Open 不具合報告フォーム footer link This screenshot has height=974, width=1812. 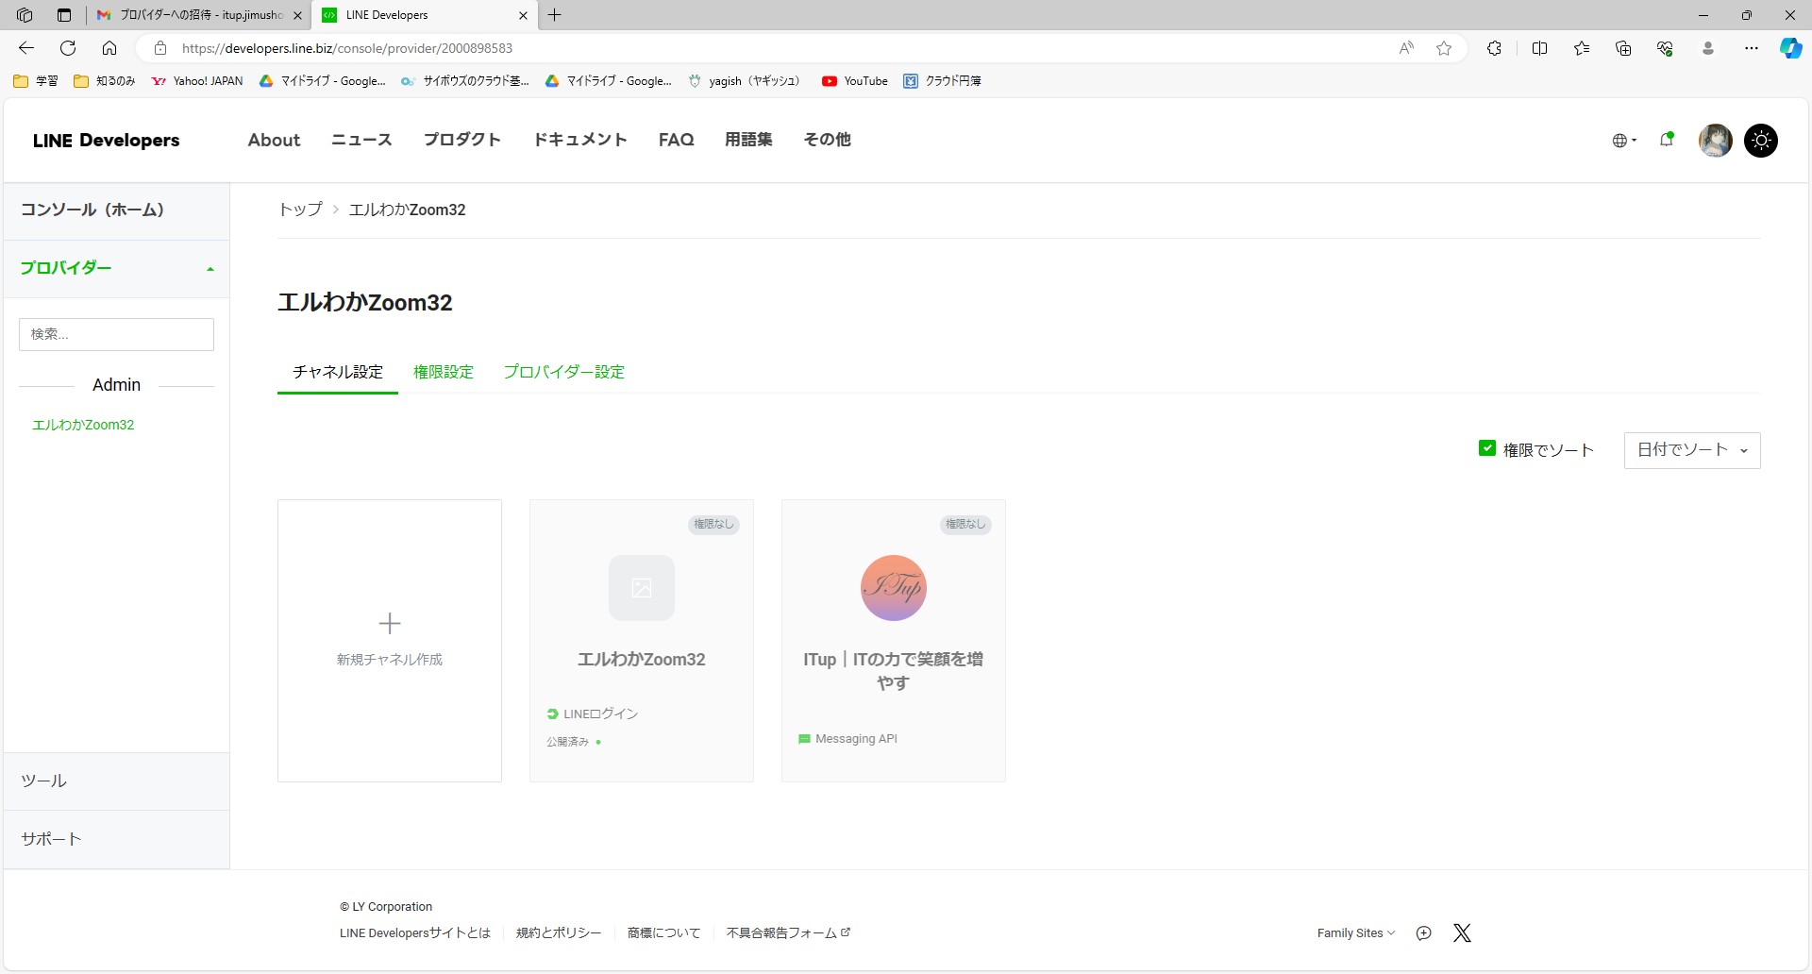point(788,933)
